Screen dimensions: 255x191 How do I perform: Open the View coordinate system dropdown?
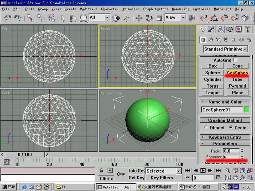tap(175, 17)
